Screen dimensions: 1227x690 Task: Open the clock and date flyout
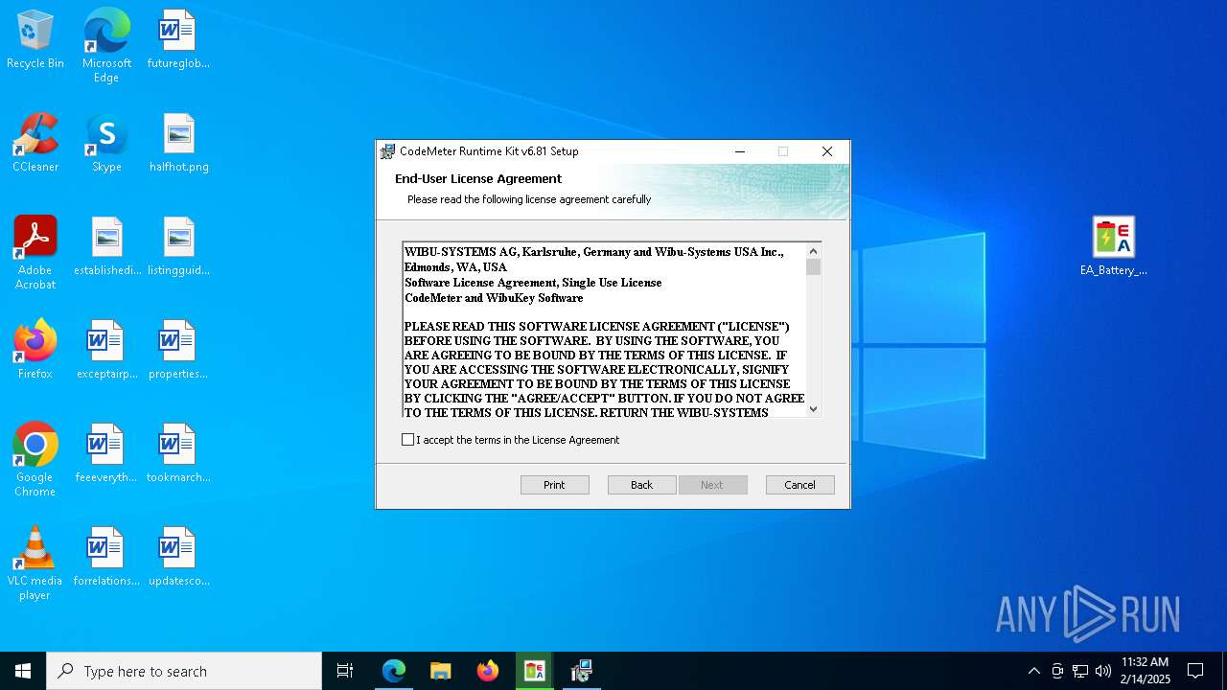tap(1146, 671)
